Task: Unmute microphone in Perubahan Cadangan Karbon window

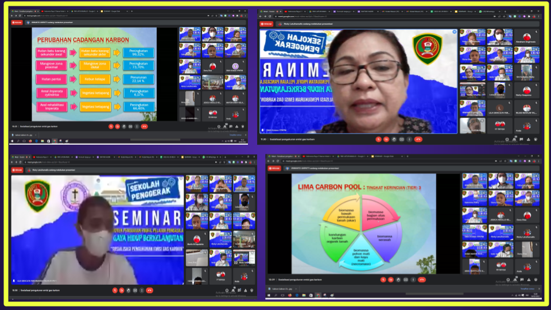Action: [111, 126]
